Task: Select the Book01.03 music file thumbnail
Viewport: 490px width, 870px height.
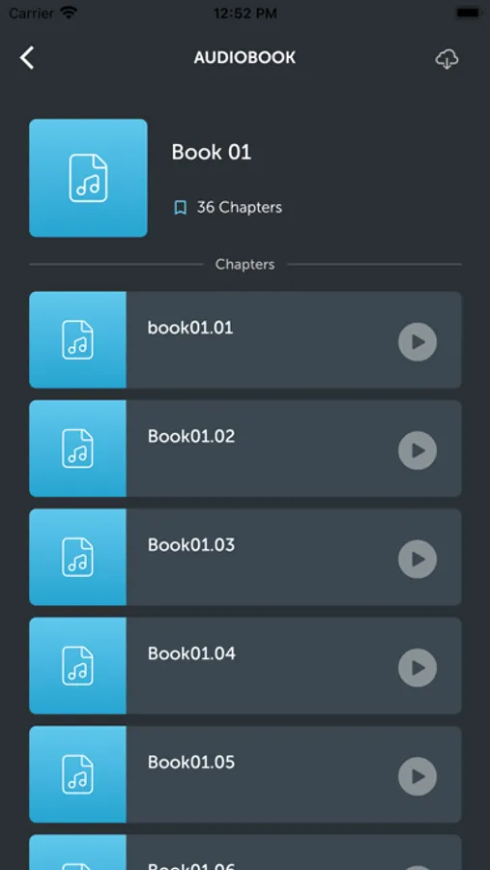Action: pos(77,557)
